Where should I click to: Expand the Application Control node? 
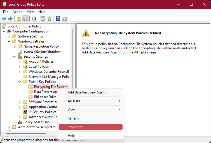(x=20, y=107)
